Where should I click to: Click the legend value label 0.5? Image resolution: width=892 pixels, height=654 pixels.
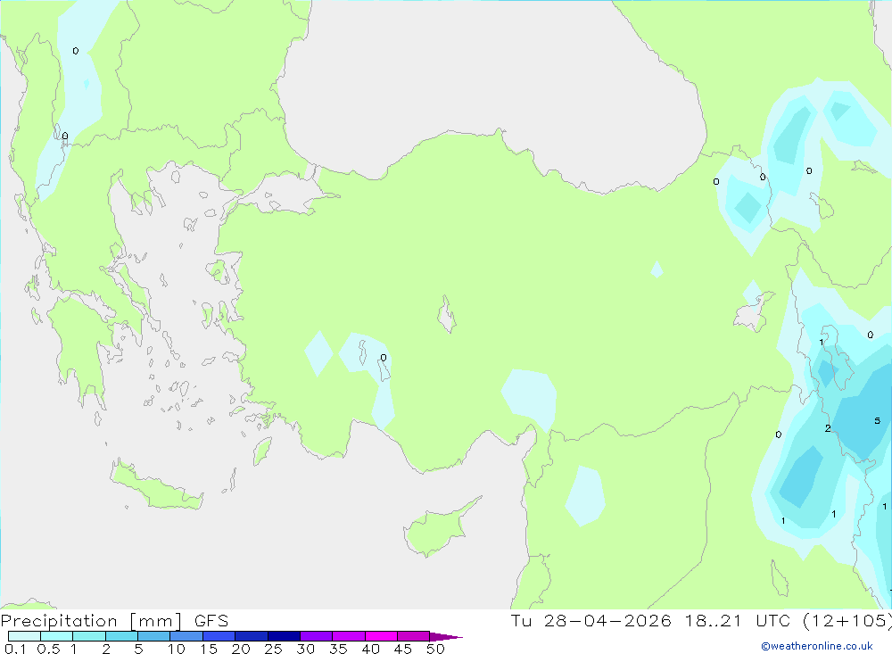point(48,649)
